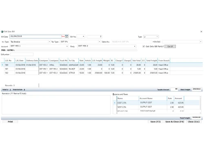
Task: Click the Edit Sales Bill globe icon
Action: 2,31
